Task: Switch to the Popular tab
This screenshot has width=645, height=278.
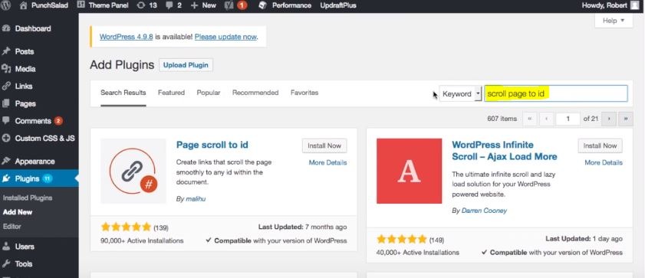Action: [x=208, y=93]
